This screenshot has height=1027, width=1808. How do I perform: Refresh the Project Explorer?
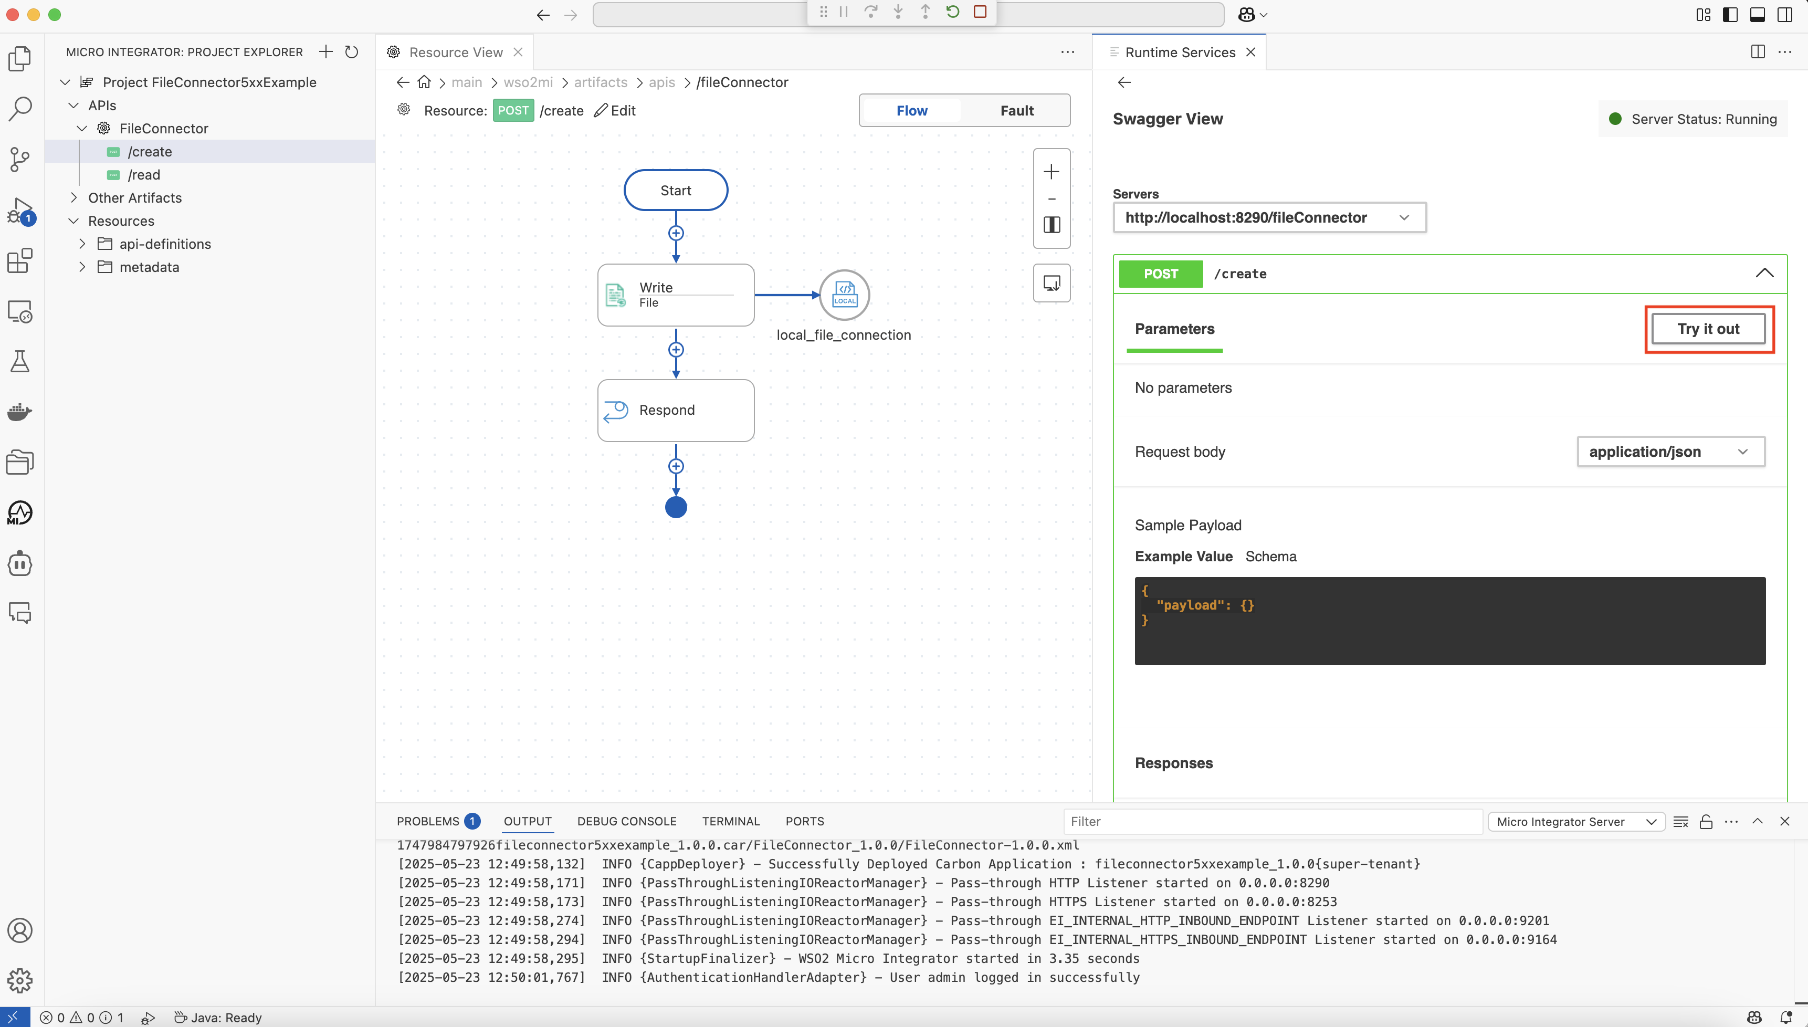pyautogui.click(x=352, y=51)
